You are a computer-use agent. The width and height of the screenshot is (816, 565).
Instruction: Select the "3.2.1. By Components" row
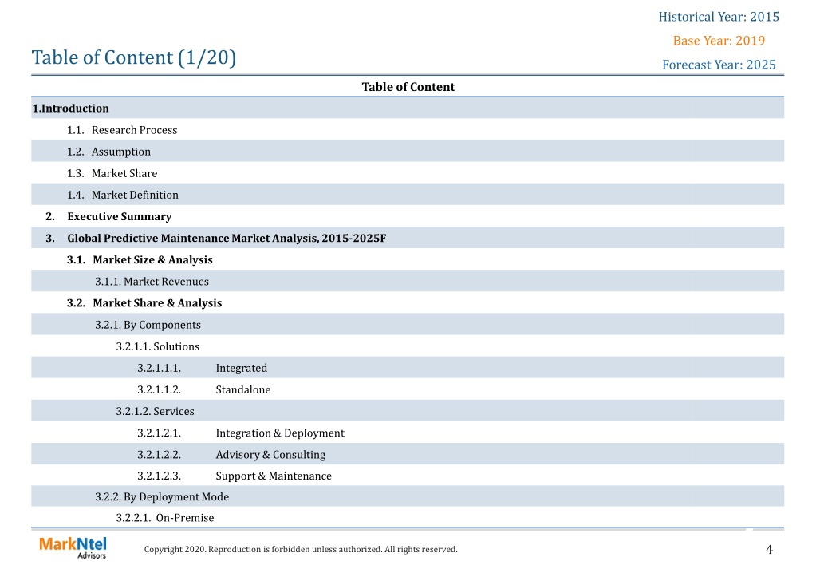[x=408, y=324]
